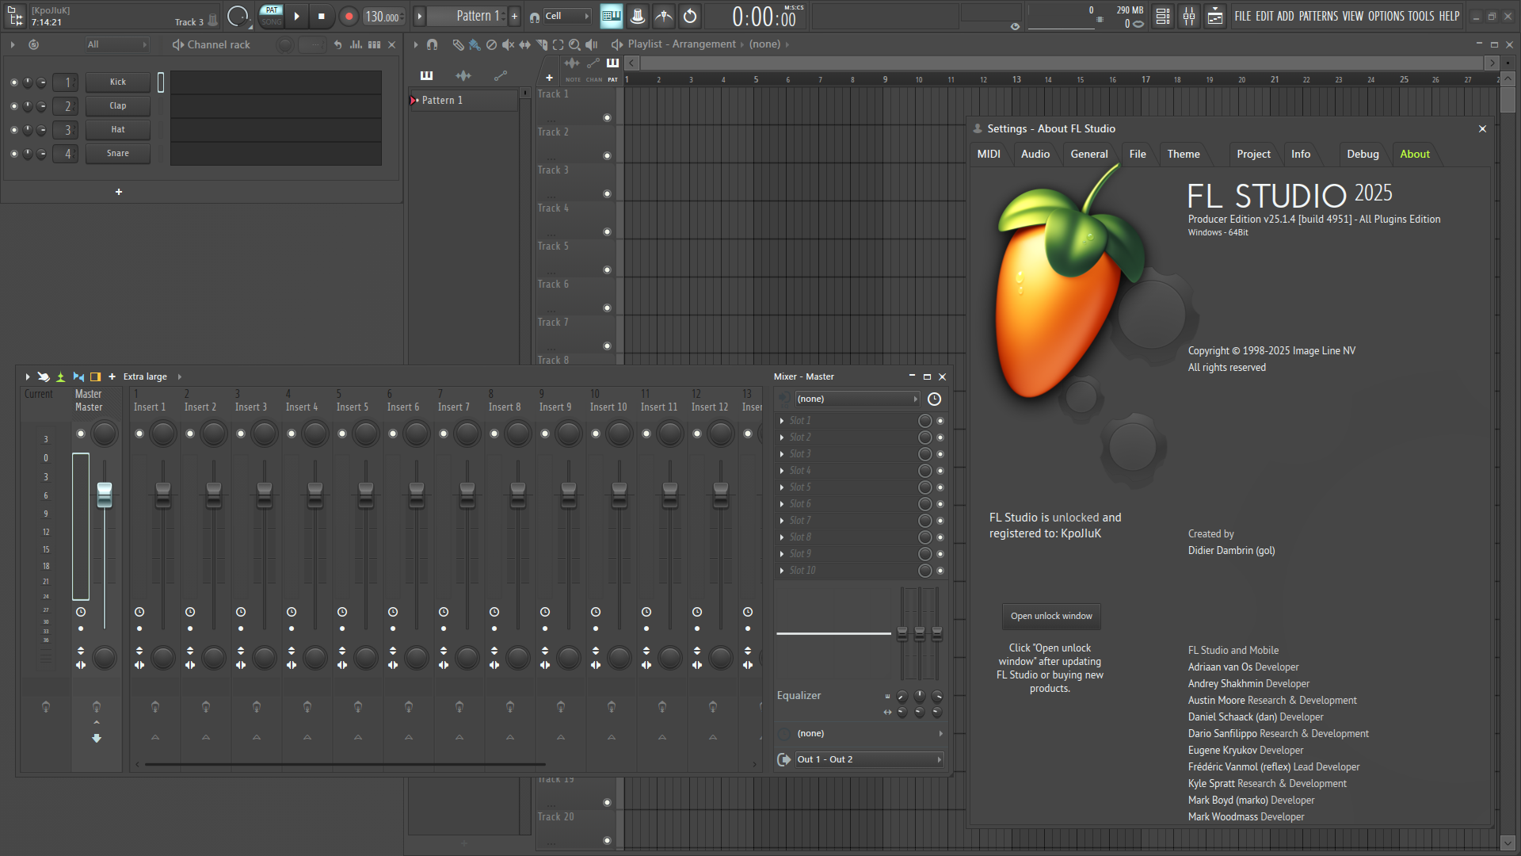Viewport: 1521px width, 856px height.
Task: Start playback with the Play button
Action: [296, 16]
